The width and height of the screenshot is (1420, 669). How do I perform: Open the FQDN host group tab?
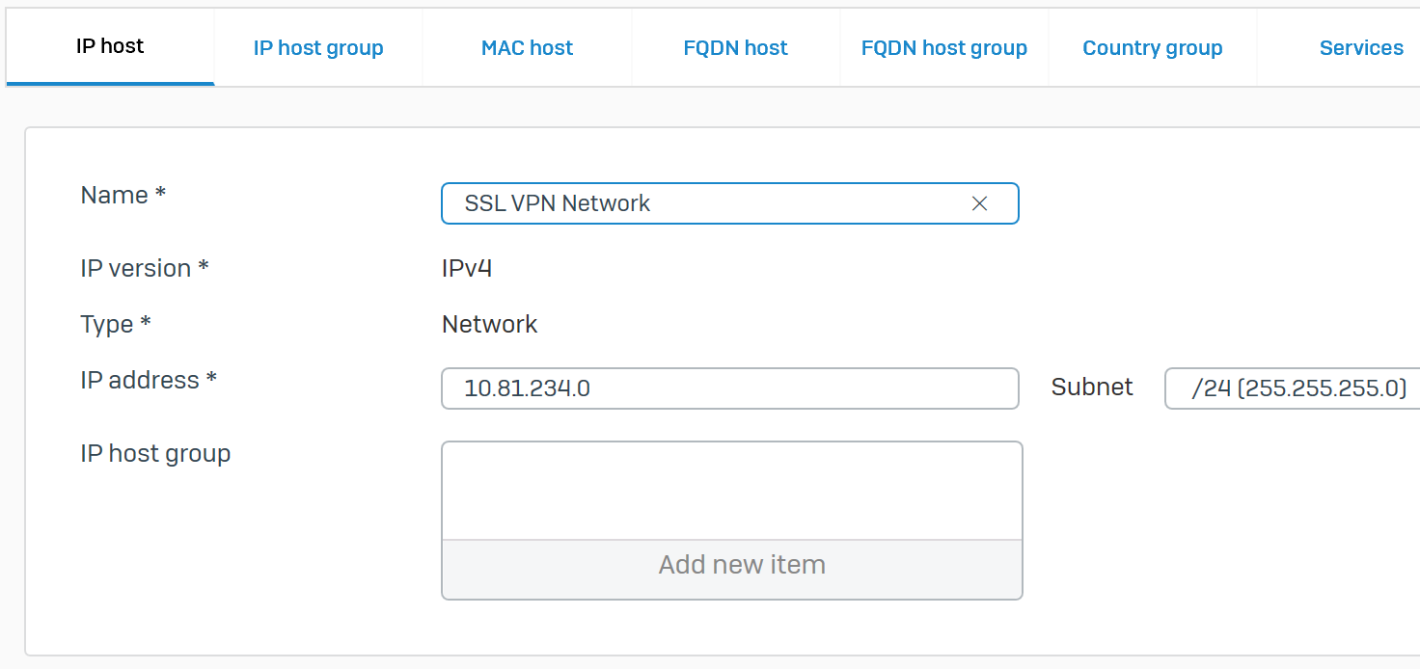click(x=943, y=48)
